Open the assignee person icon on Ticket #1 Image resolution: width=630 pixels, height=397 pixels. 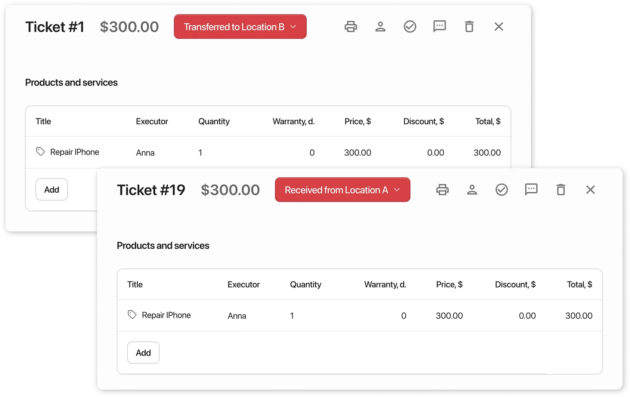pos(380,27)
